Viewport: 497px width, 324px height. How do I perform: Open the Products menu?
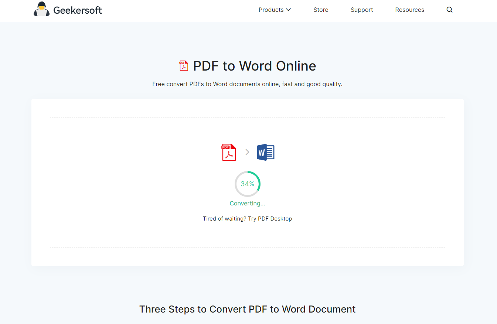coord(271,10)
